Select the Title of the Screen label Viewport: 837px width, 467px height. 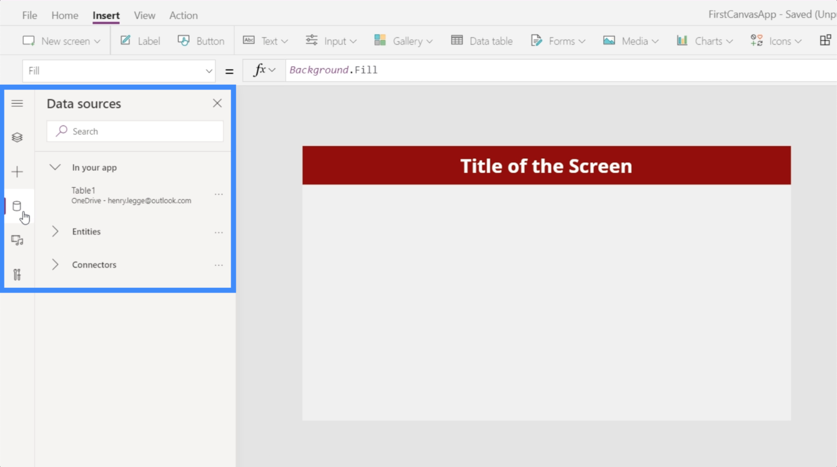click(547, 166)
